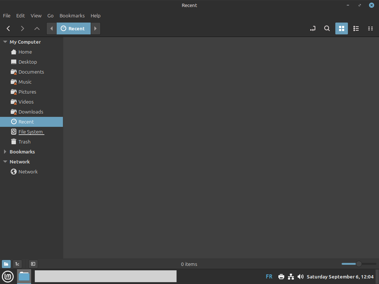Collapse the My Computer section
Screen dimensions: 379x284
click(5, 42)
